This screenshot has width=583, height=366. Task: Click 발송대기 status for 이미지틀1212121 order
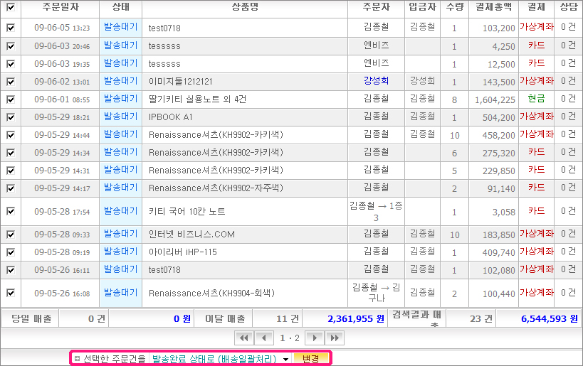[120, 81]
